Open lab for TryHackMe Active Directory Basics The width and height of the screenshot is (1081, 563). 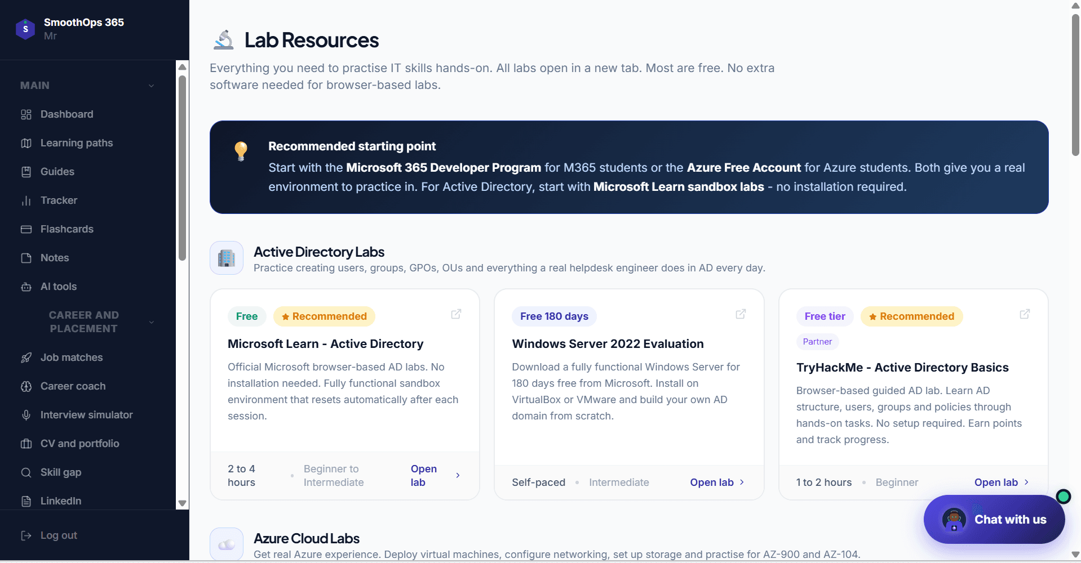tap(1002, 482)
